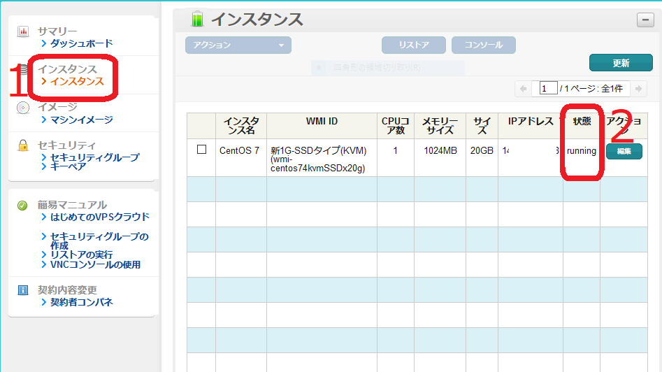Click the Image disc icon in sidebar
The height and width of the screenshot is (372, 662).
[x=23, y=108]
